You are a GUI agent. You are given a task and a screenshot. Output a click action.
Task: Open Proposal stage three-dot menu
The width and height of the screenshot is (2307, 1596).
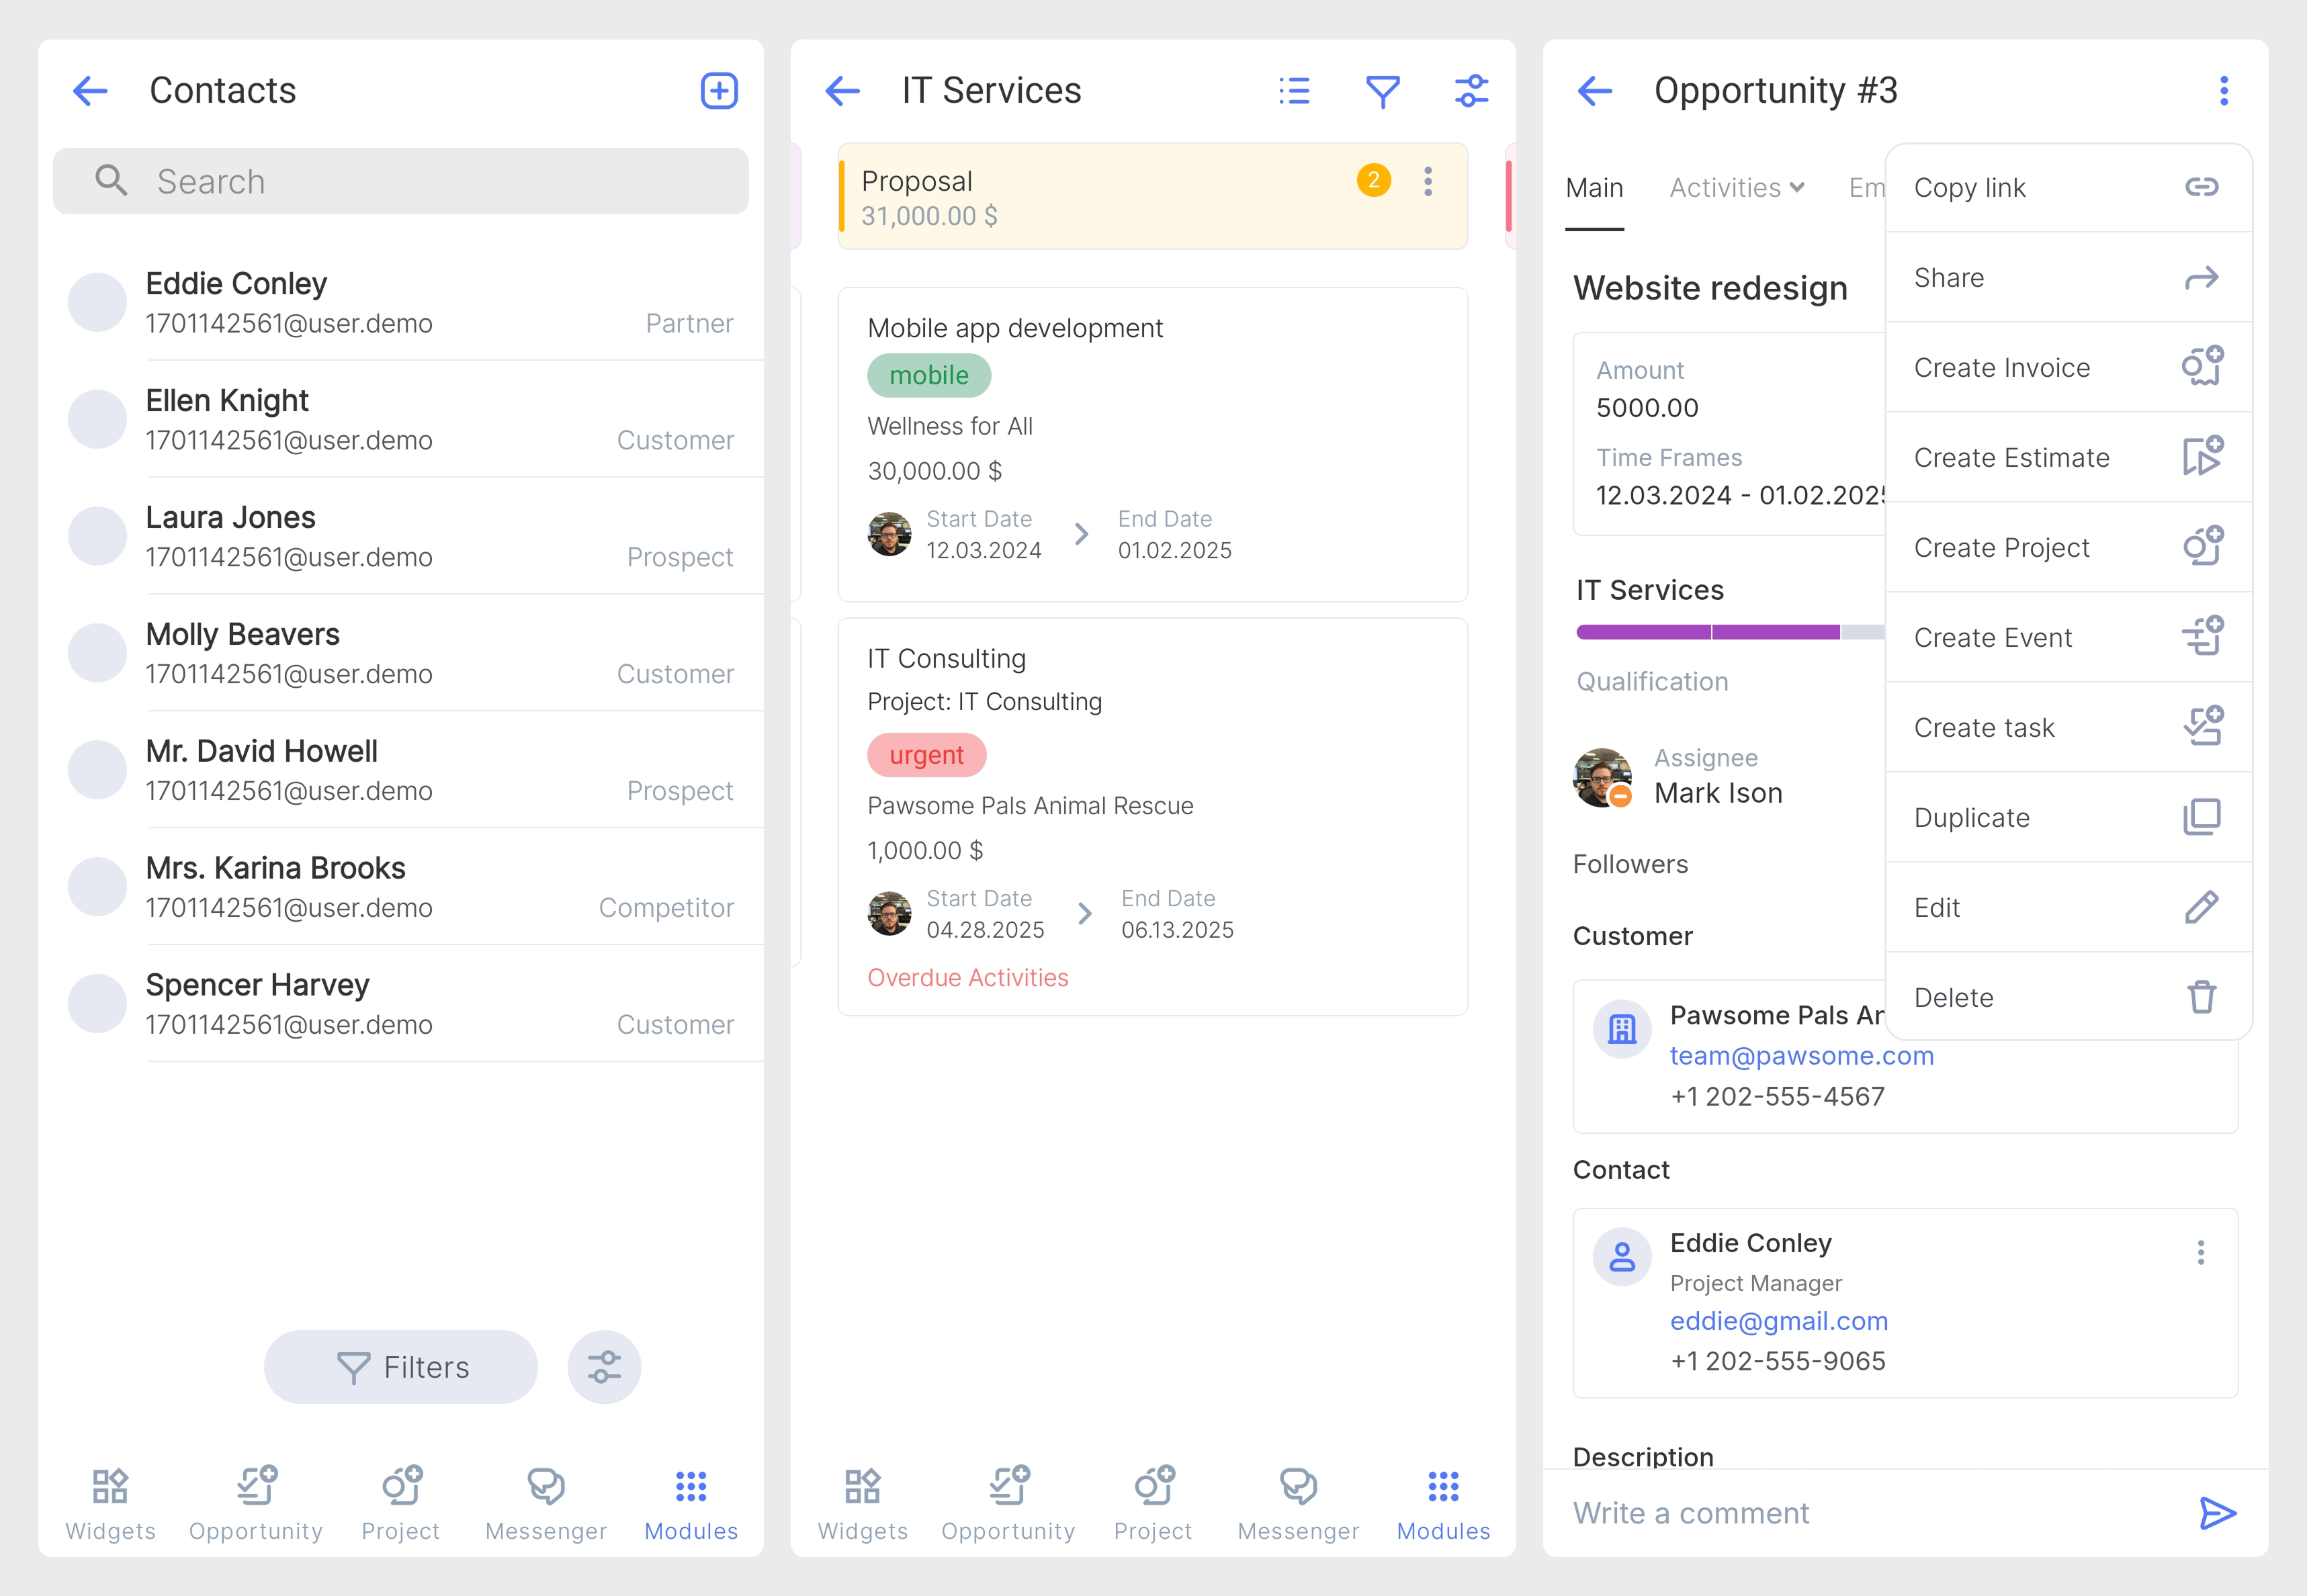[x=1428, y=181]
